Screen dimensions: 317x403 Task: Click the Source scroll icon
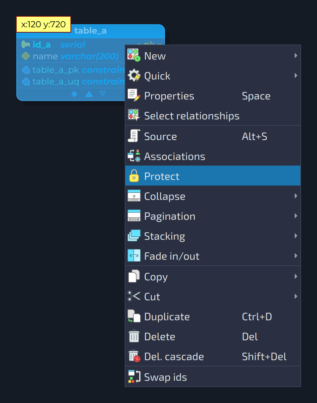pos(134,136)
